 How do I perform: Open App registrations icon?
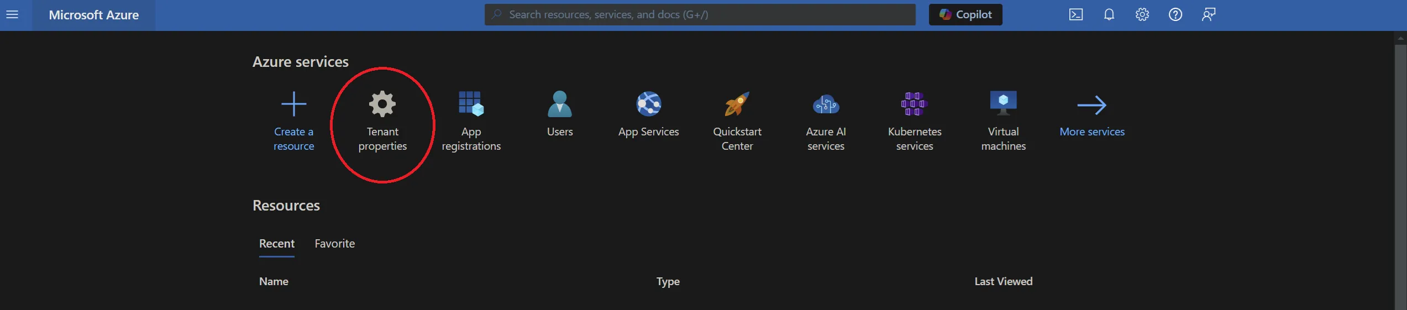pyautogui.click(x=471, y=104)
